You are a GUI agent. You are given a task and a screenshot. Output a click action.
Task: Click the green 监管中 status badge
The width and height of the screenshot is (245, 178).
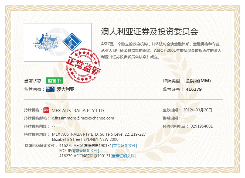tap(54, 81)
